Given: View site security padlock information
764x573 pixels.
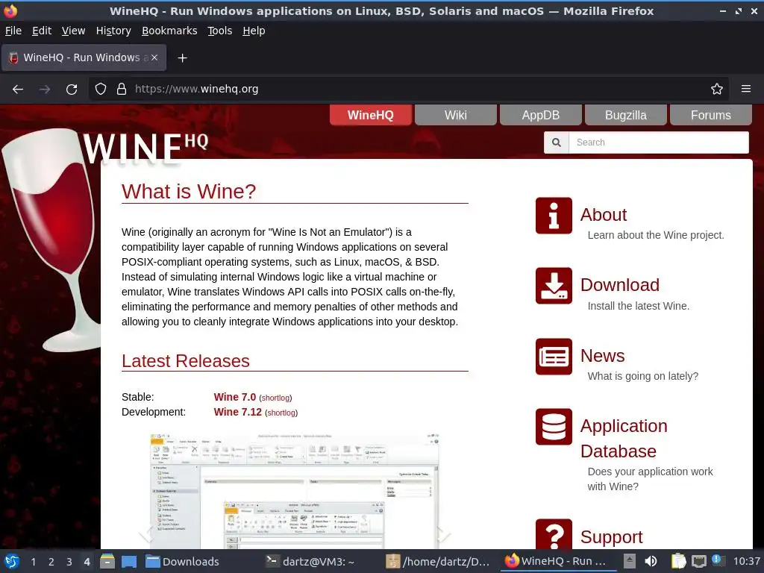Looking at the screenshot, I should 122,90.
